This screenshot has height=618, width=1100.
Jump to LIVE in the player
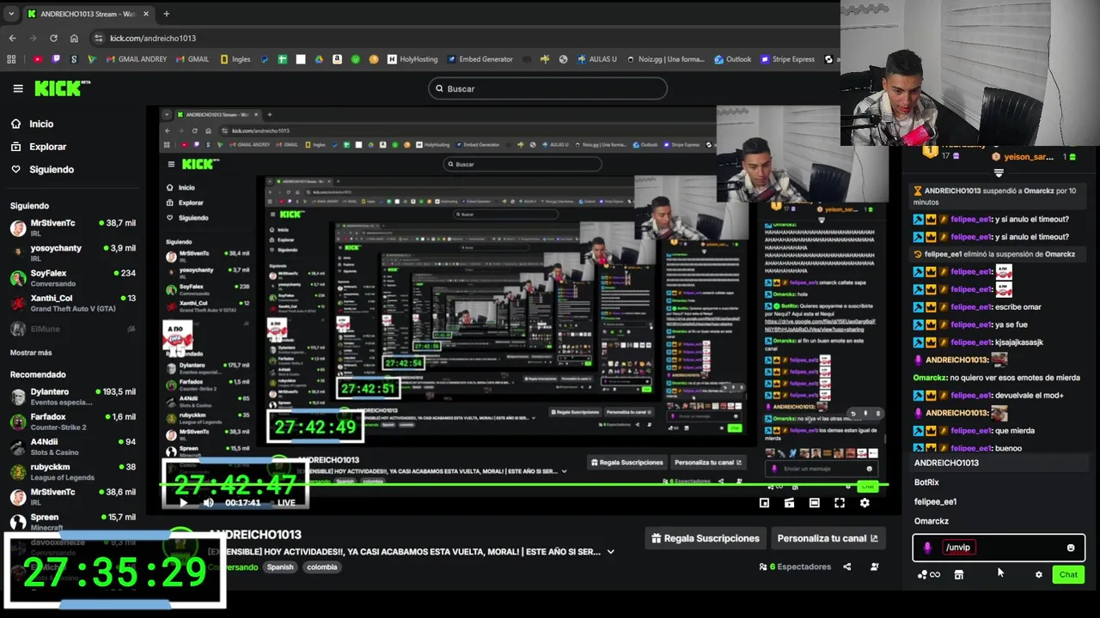click(286, 503)
